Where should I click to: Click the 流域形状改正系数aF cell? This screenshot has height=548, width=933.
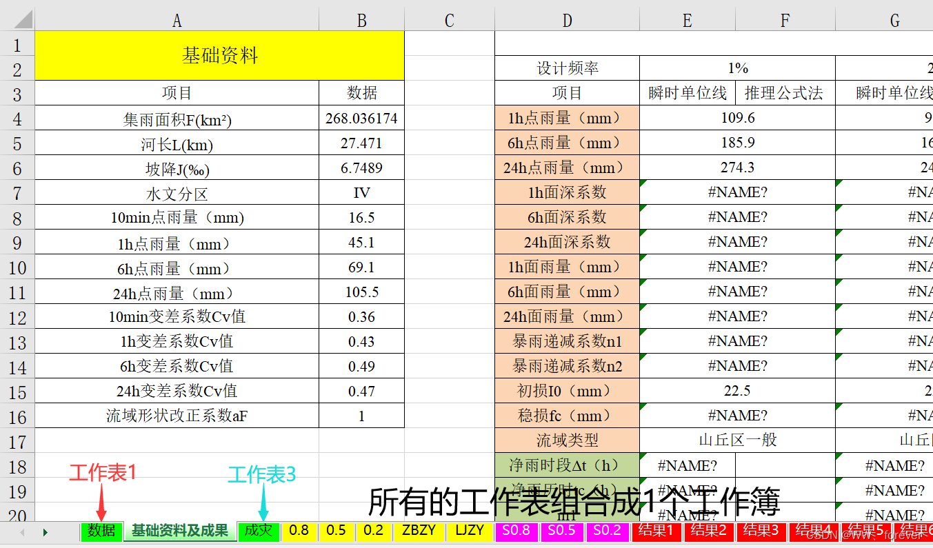click(177, 416)
